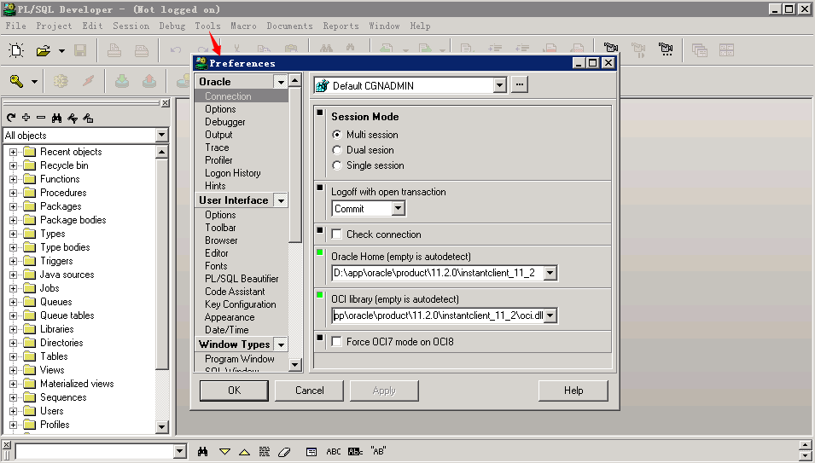Select Logon History in Oracle preferences list
The width and height of the screenshot is (815, 463).
(x=232, y=173)
